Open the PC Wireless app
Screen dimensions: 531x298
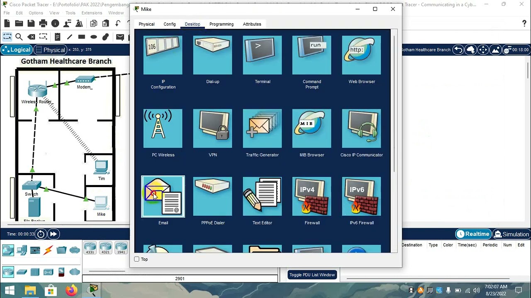point(163,128)
